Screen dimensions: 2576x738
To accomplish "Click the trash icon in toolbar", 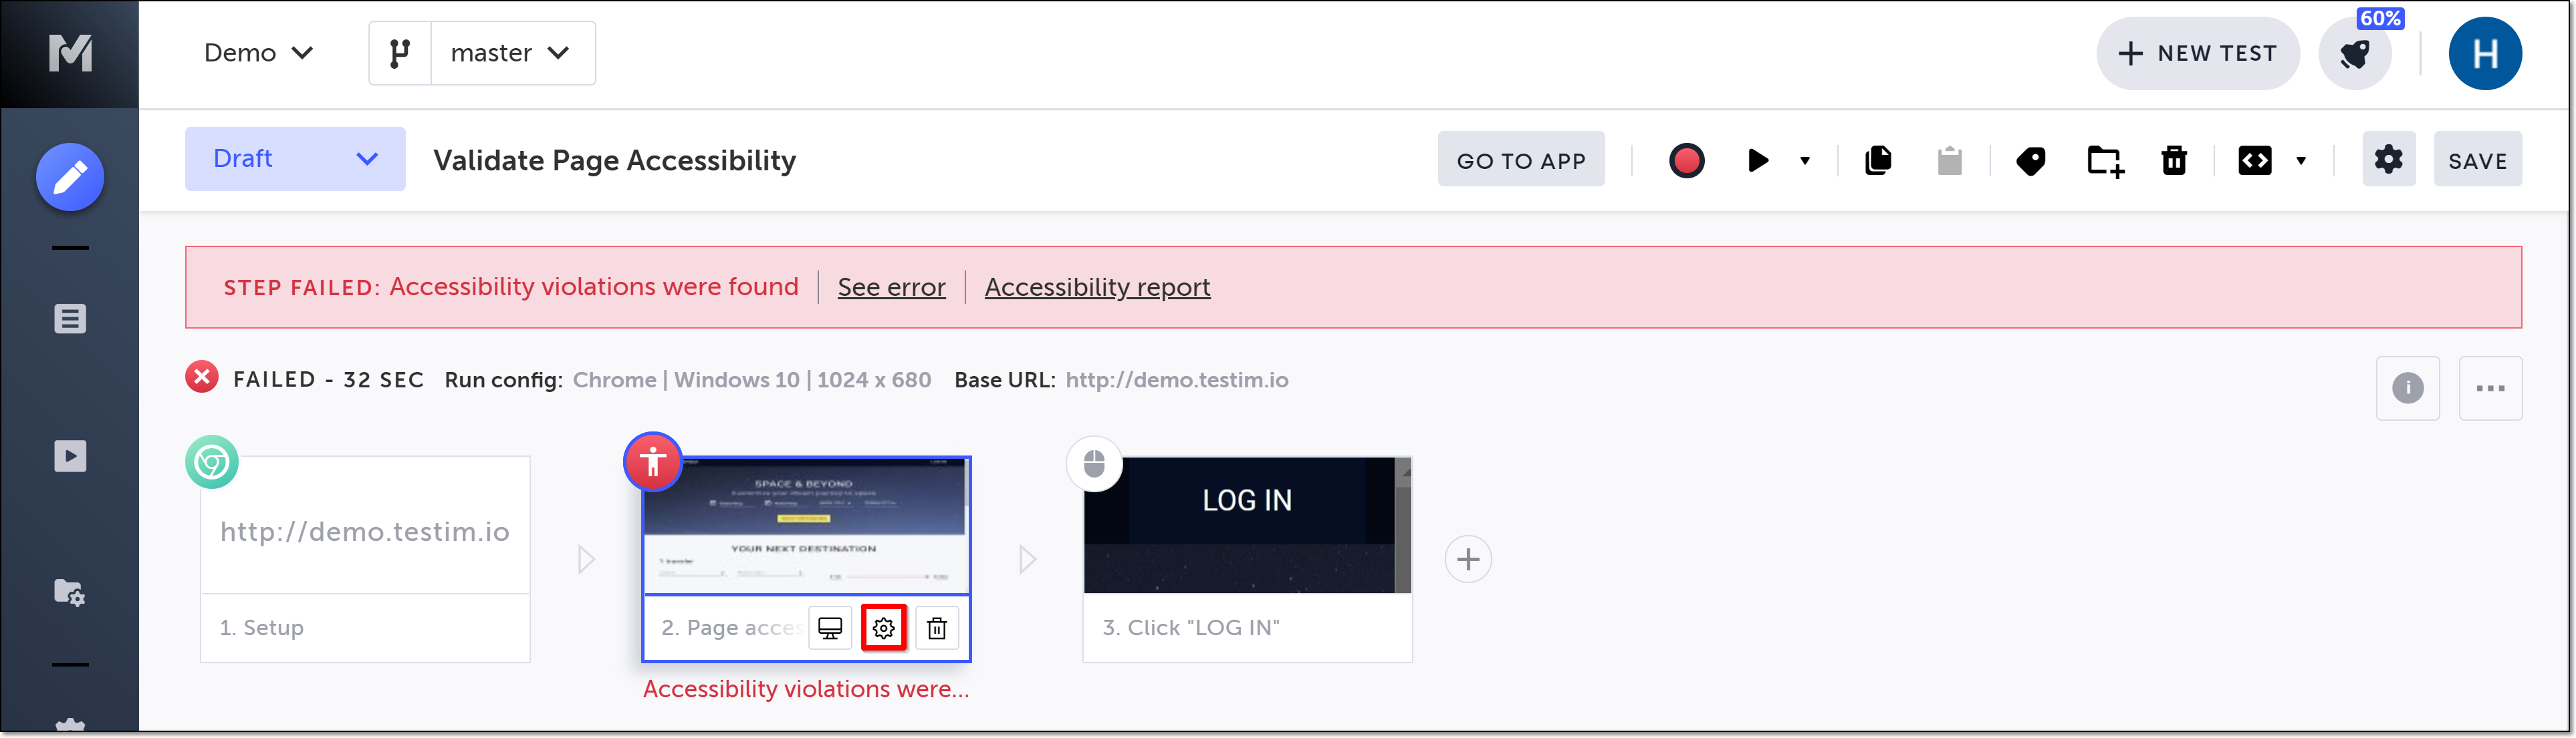I will (x=2174, y=161).
